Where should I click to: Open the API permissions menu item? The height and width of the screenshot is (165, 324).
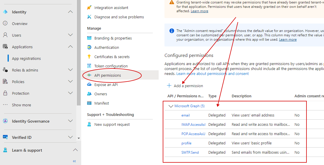pos(107,75)
